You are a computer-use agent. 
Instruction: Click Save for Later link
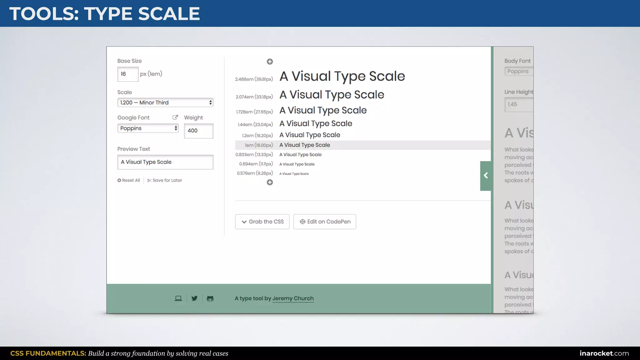(165, 180)
